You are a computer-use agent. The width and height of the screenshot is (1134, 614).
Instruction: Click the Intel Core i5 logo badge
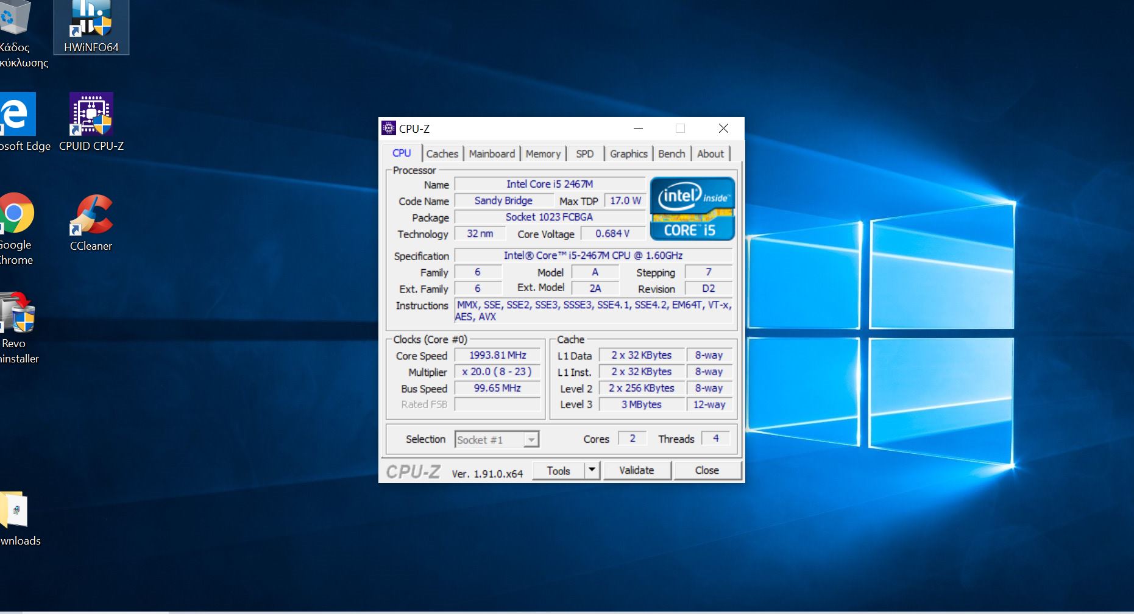[692, 208]
